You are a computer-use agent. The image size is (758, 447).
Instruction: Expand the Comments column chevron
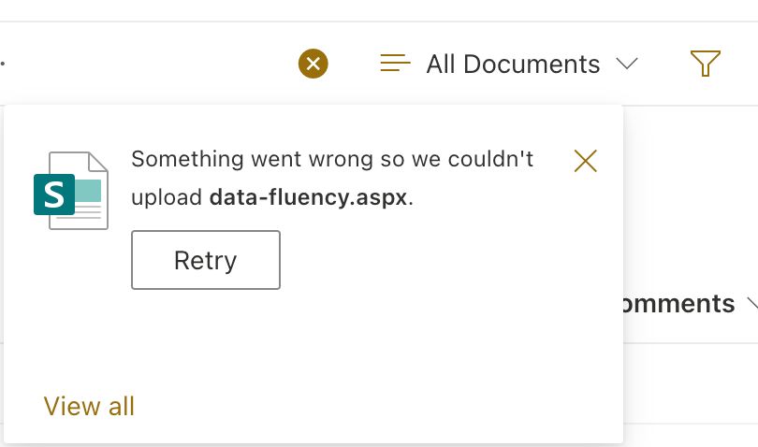tap(752, 304)
